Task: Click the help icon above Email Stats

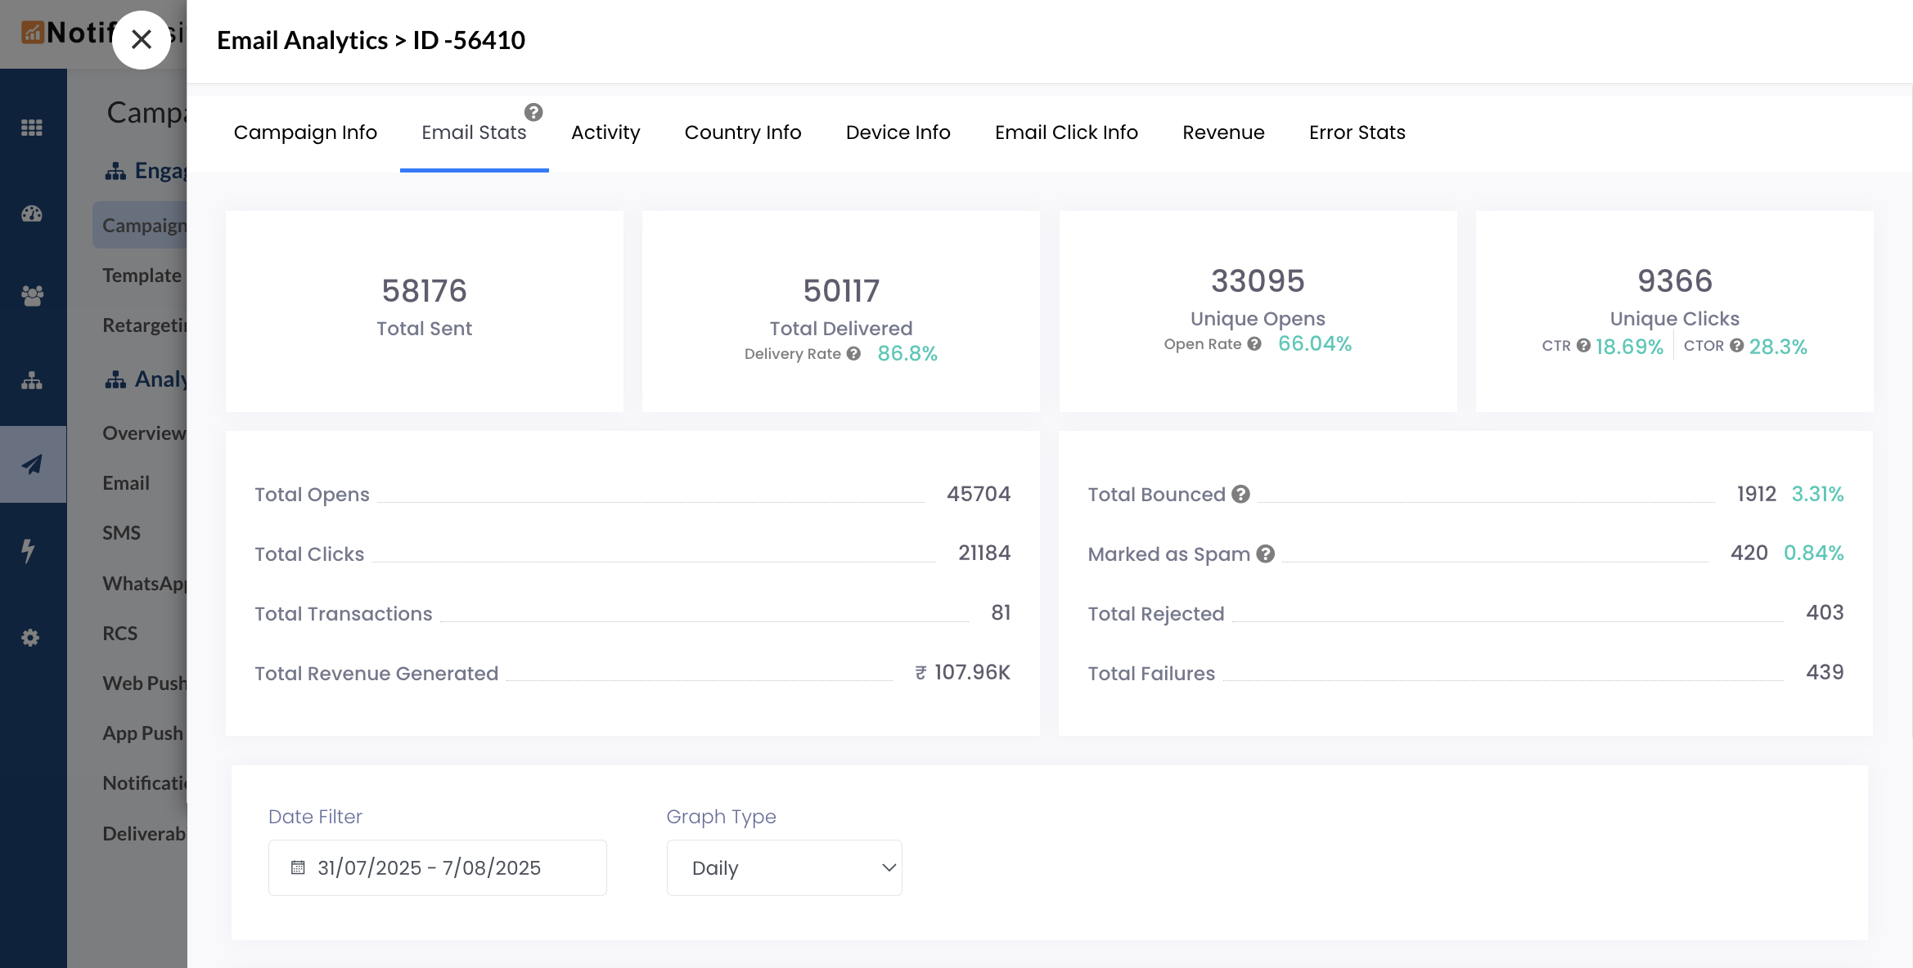Action: pyautogui.click(x=533, y=112)
